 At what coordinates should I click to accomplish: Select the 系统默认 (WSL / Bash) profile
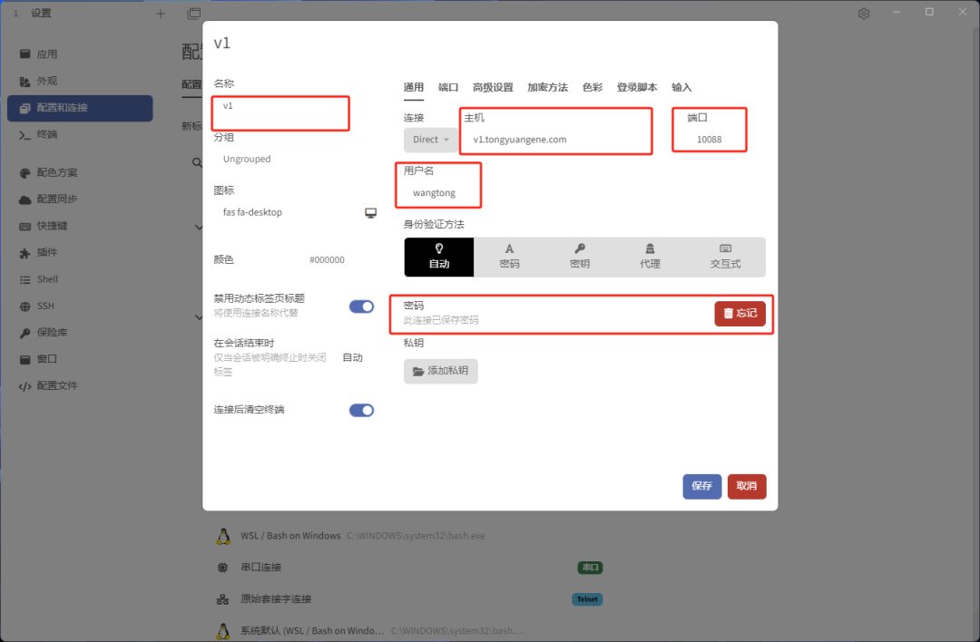click(409, 630)
